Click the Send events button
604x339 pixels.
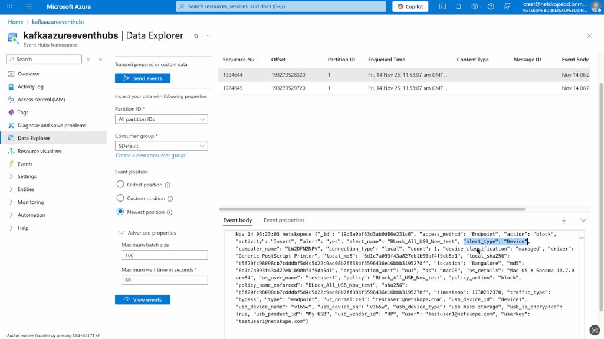pos(143,78)
